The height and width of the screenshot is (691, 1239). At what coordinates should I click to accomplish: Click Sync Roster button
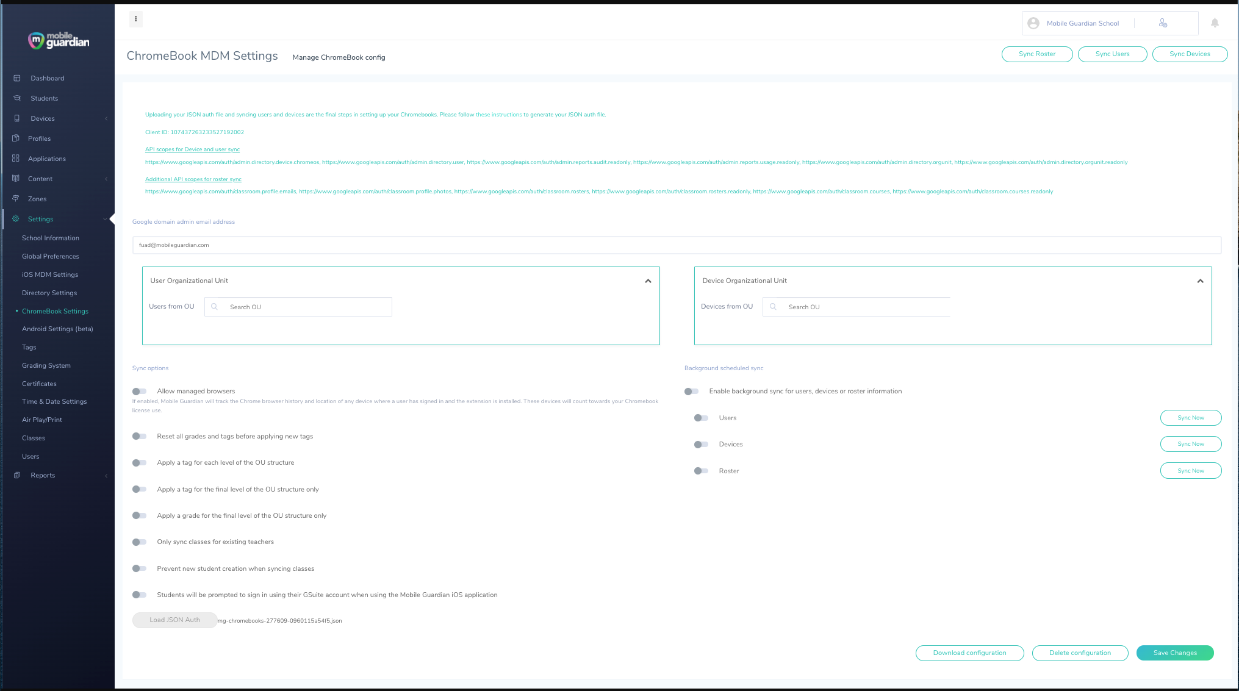tap(1036, 54)
